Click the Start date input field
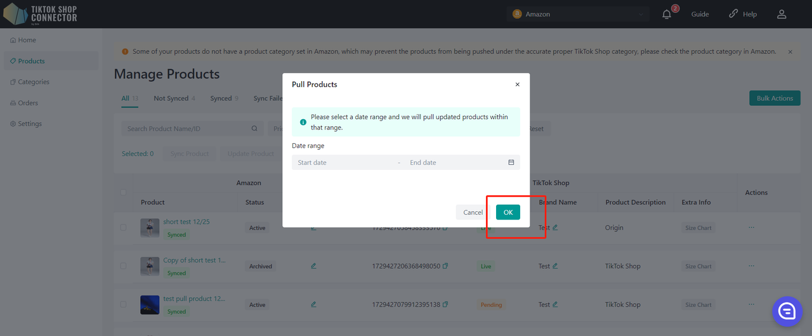The image size is (812, 336). point(343,163)
